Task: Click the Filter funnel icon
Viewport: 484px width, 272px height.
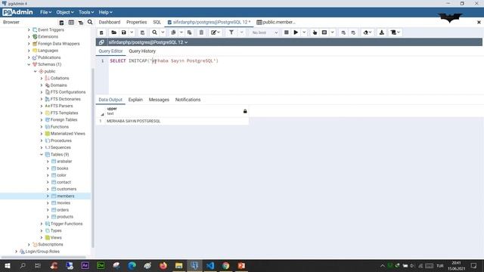Action: 231,32
